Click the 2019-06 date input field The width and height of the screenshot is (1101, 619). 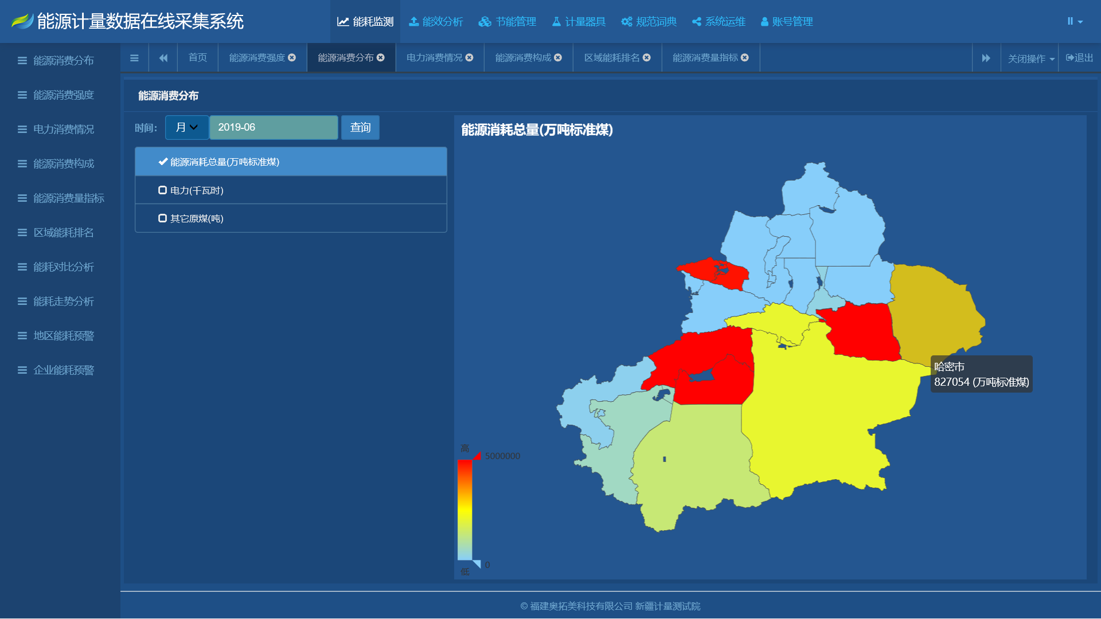(273, 127)
